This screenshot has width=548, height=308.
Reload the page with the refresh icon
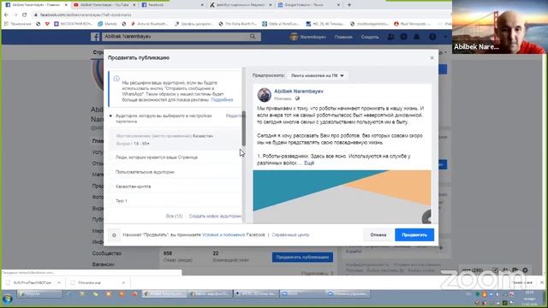24,15
